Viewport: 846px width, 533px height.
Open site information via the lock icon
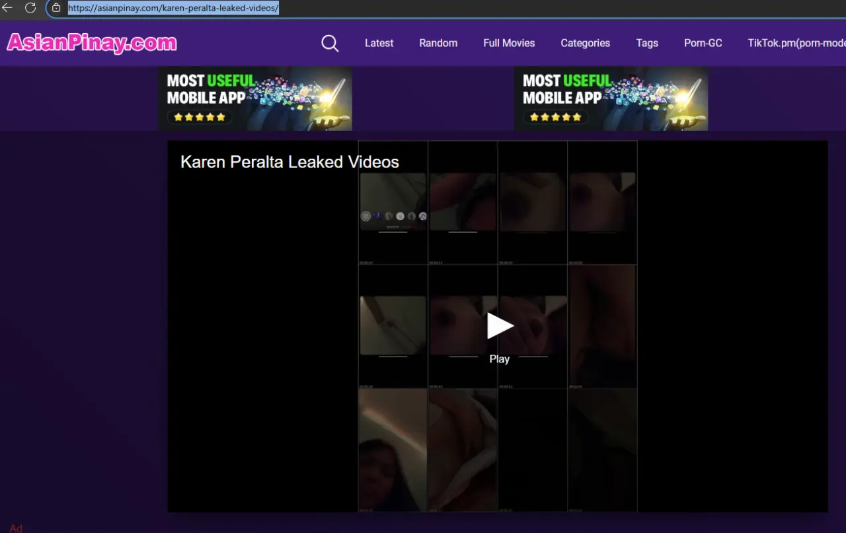[x=56, y=8]
